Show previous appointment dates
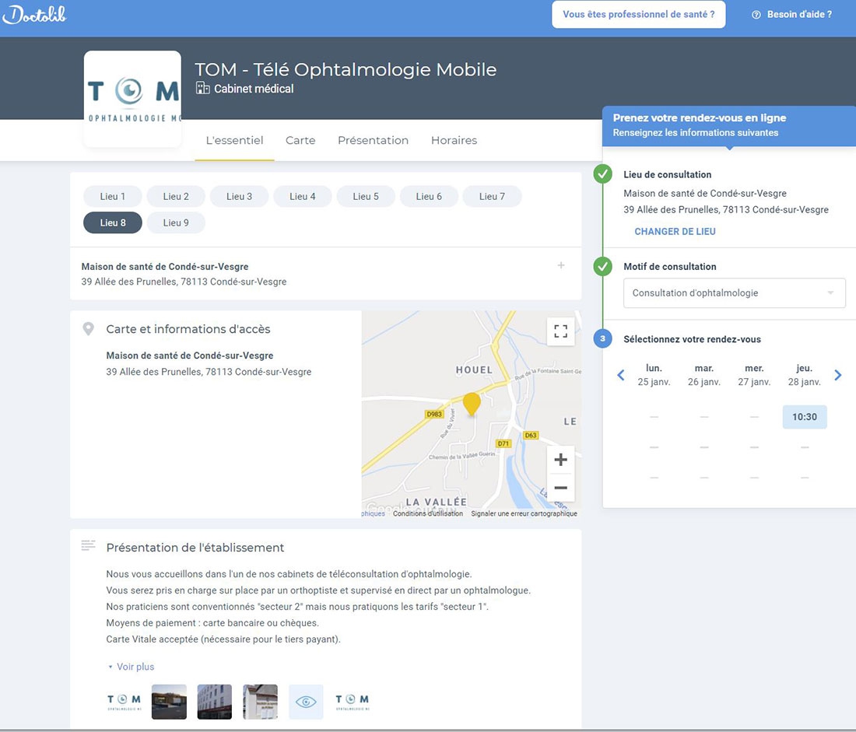Screen dimensions: 856x732 [x=621, y=375]
